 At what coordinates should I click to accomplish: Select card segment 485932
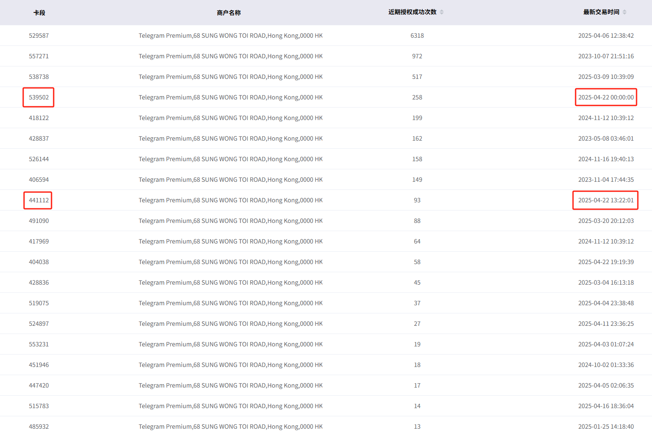[x=39, y=427]
